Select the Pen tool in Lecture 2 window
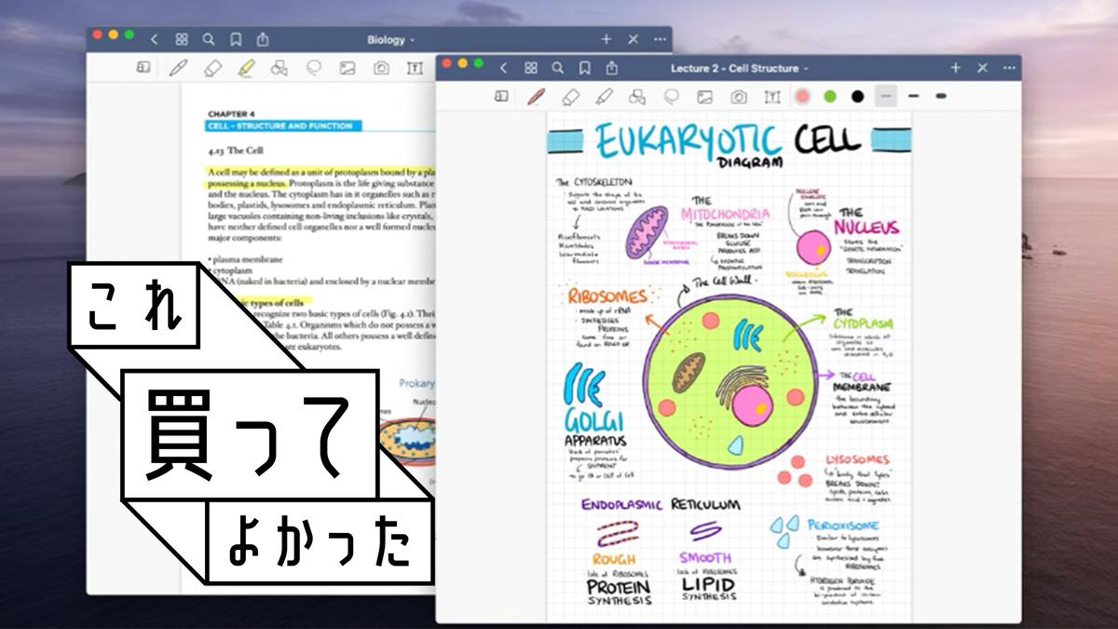The image size is (1118, 629). point(536,96)
